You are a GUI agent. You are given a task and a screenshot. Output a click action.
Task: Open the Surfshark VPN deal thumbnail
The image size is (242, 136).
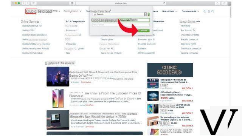pyautogui.click(x=153, y=83)
